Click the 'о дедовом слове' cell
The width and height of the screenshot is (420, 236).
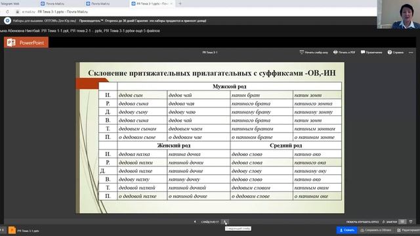[261, 196]
